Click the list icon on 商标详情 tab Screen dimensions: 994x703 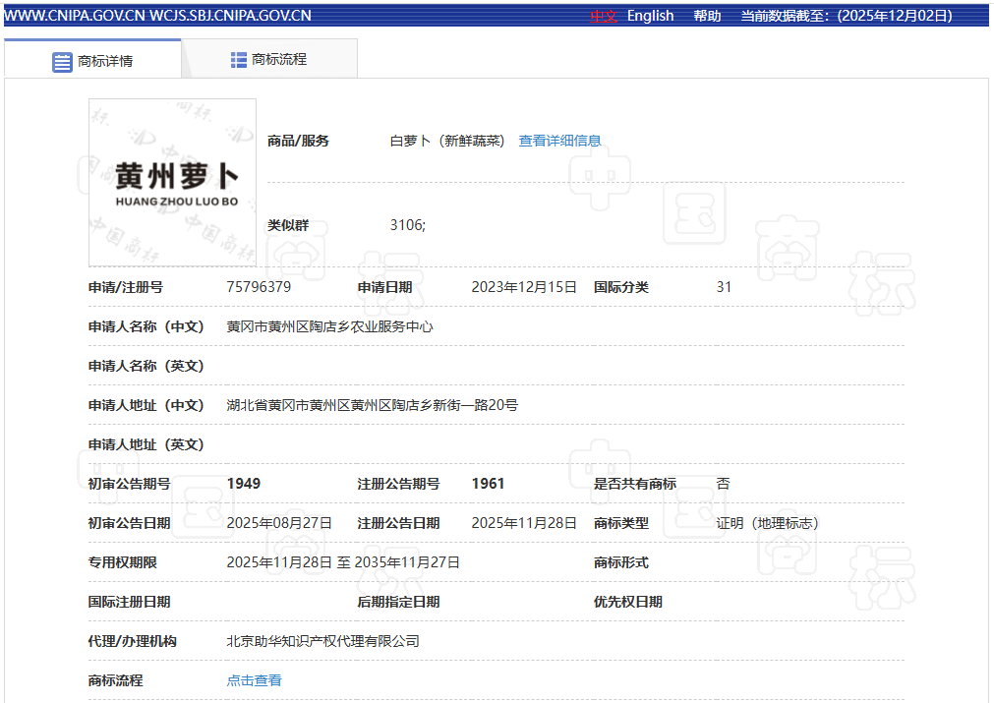62,61
